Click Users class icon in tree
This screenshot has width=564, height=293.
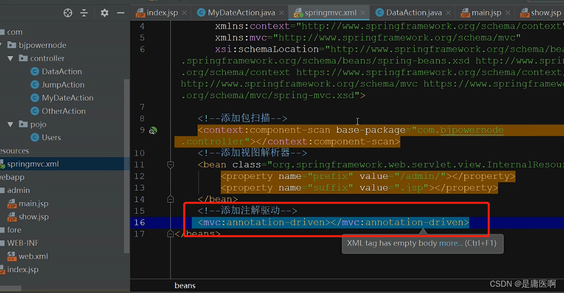35,137
